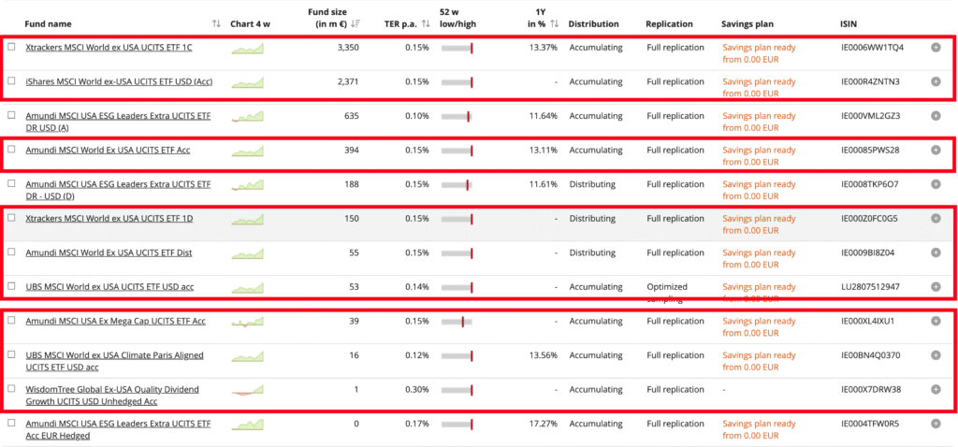Click plus icon for UBS MSCI World ex USA USD acc
The width and height of the screenshot is (958, 447).
pos(936,287)
